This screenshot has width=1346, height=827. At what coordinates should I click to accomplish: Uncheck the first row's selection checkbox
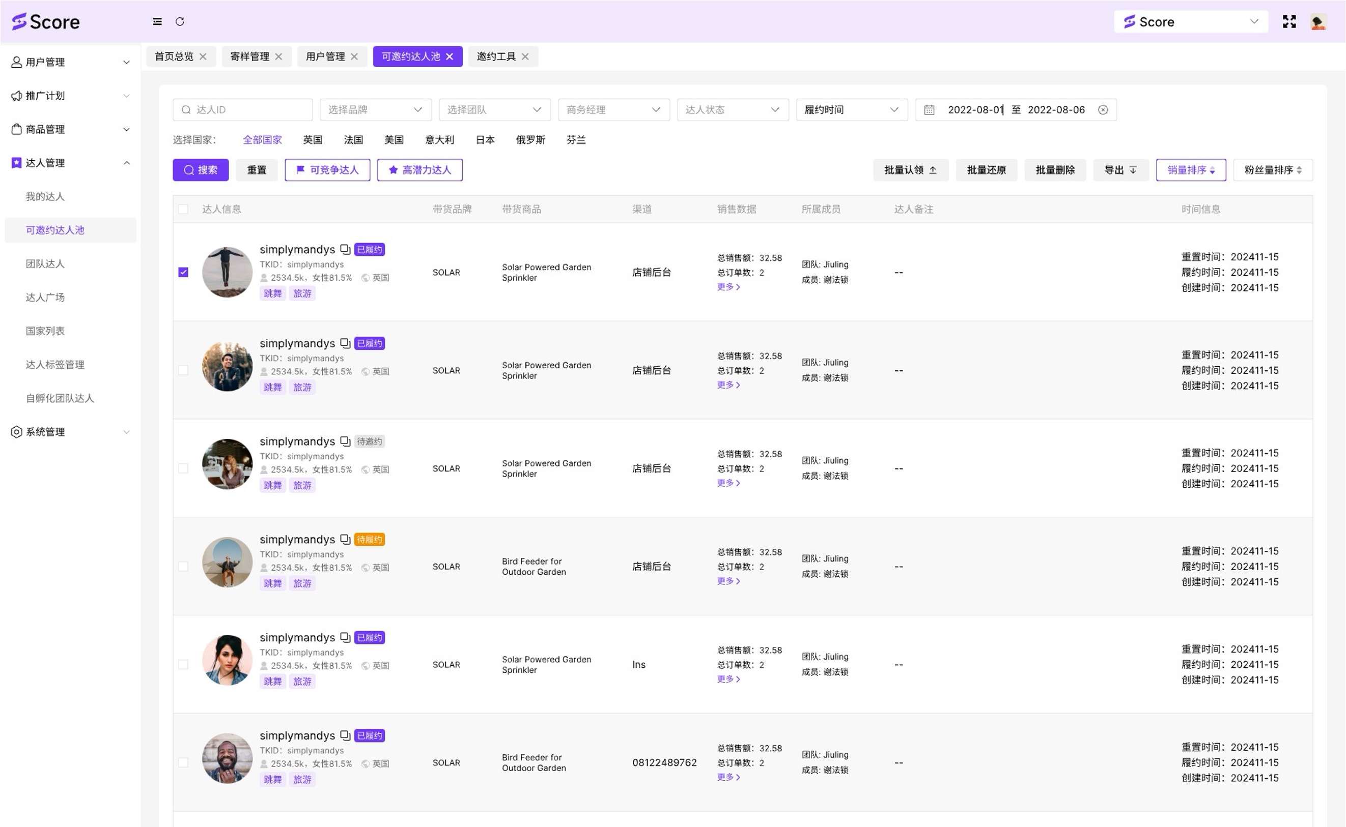point(183,271)
